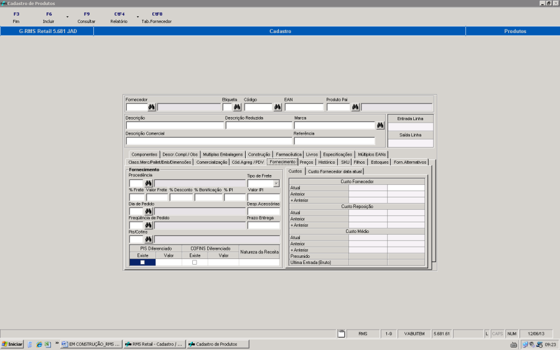560x350 pixels.
Task: Click the Saída Linha field
Action: [411, 143]
